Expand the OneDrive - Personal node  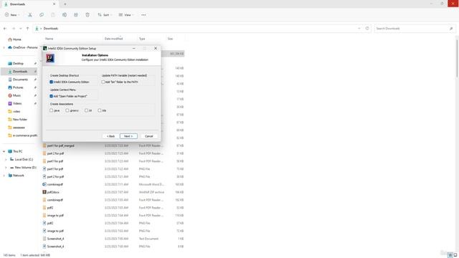tap(4, 47)
